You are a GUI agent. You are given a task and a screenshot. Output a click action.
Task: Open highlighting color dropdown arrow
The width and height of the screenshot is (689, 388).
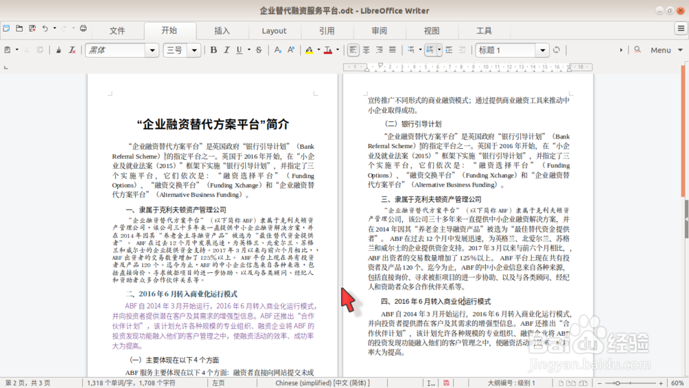pos(318,50)
